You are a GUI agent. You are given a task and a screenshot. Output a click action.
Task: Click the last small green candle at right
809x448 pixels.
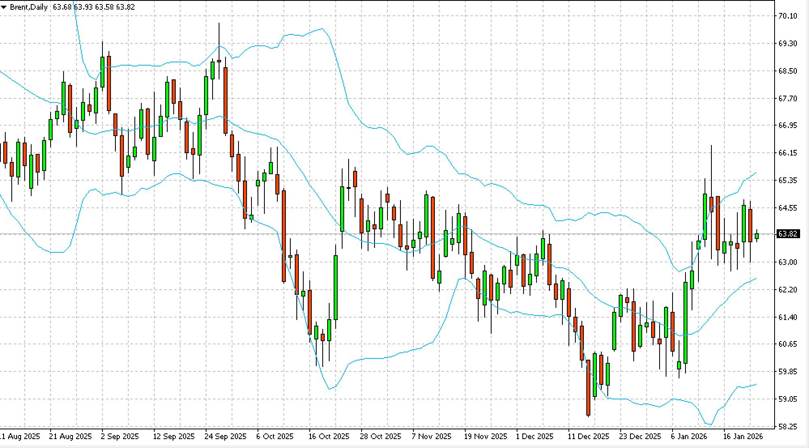[756, 236]
